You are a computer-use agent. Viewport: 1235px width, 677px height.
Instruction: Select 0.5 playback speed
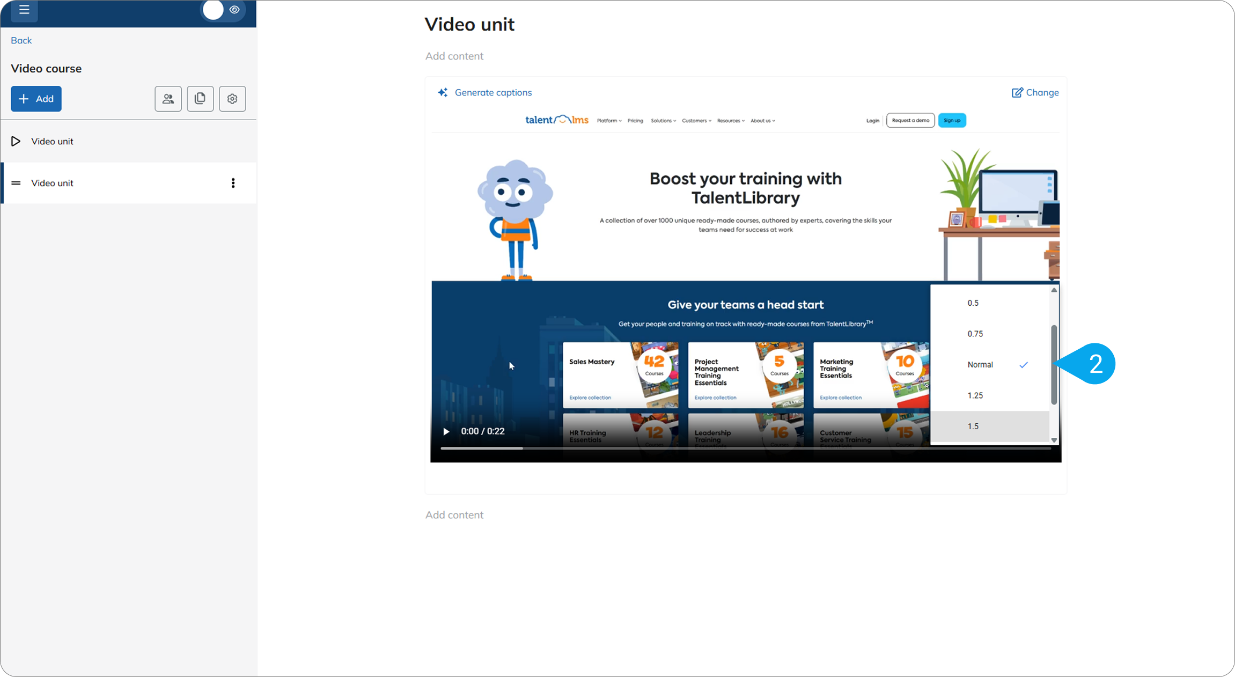click(x=990, y=303)
